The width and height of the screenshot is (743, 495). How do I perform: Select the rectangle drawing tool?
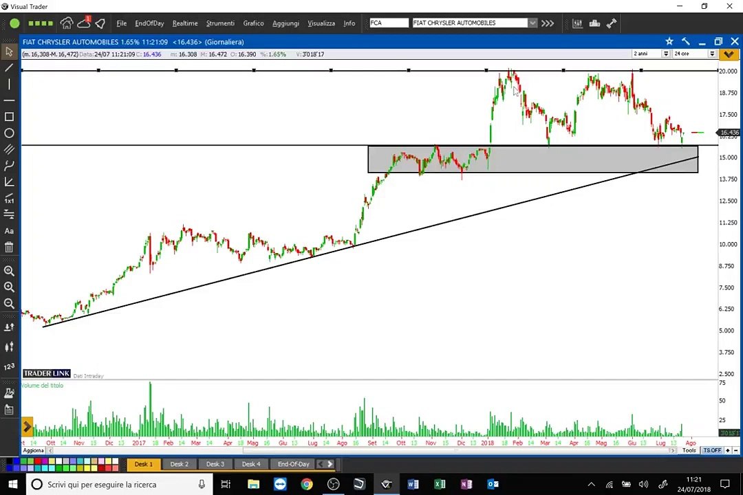click(x=9, y=116)
